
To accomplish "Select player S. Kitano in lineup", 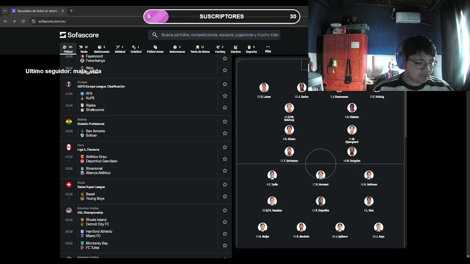I will (289, 133).
